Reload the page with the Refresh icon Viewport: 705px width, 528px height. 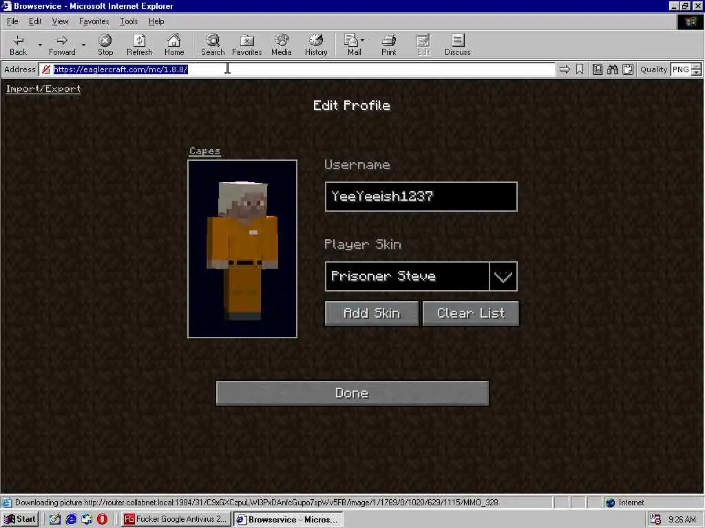139,45
